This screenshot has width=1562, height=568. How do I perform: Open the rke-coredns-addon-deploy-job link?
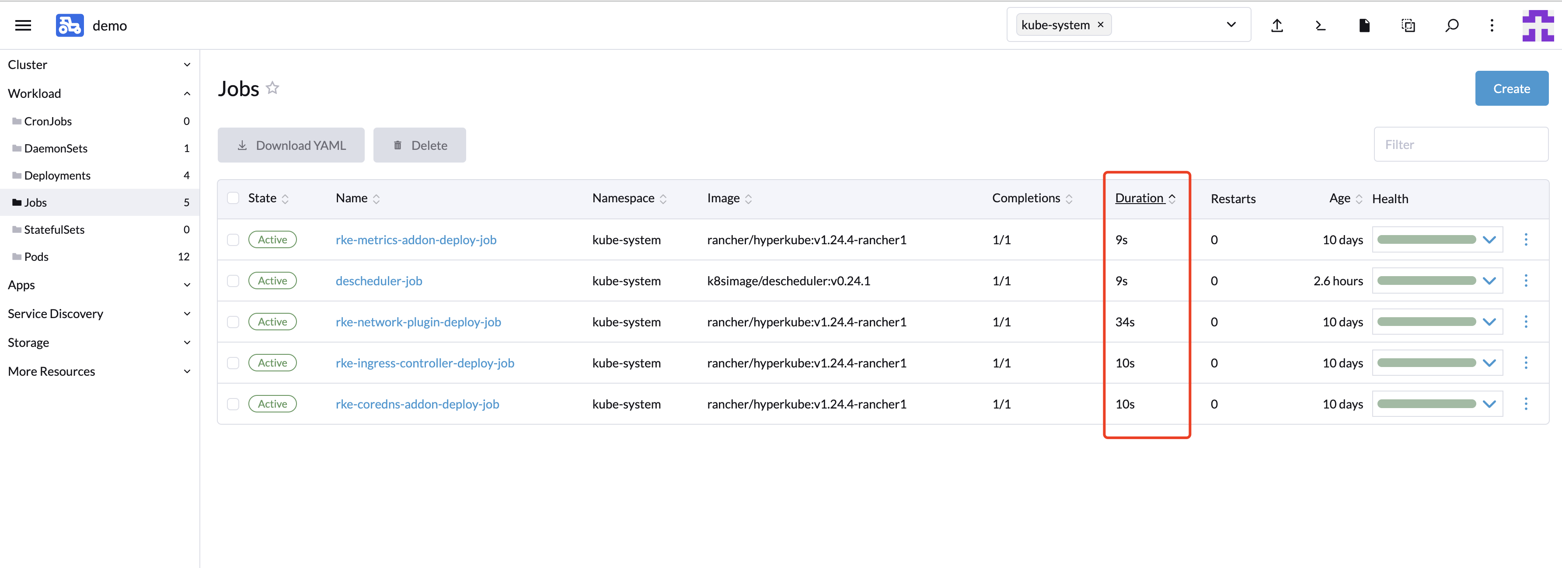tap(417, 404)
